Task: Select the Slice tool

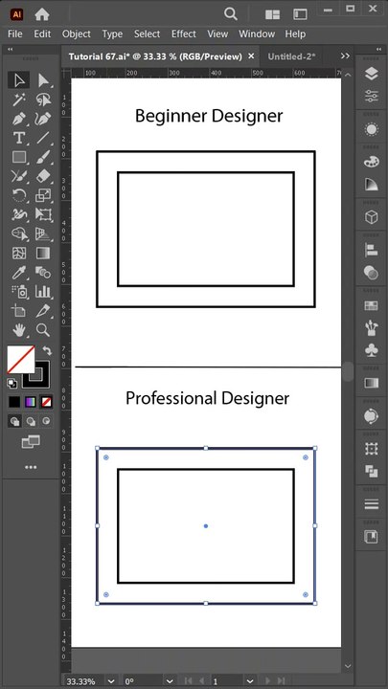Action: point(43,311)
